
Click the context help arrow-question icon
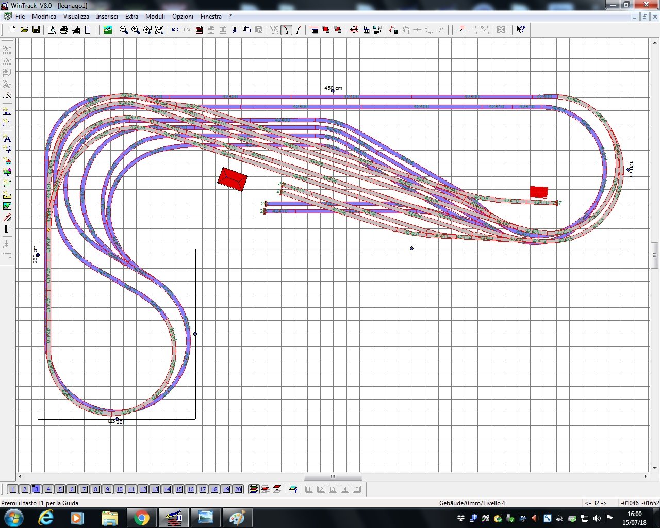pos(521,30)
